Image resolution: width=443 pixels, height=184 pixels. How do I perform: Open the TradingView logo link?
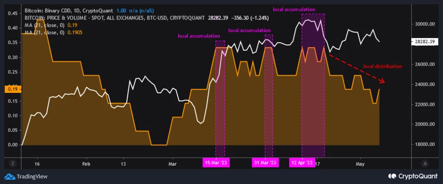pyautogui.click(x=26, y=176)
